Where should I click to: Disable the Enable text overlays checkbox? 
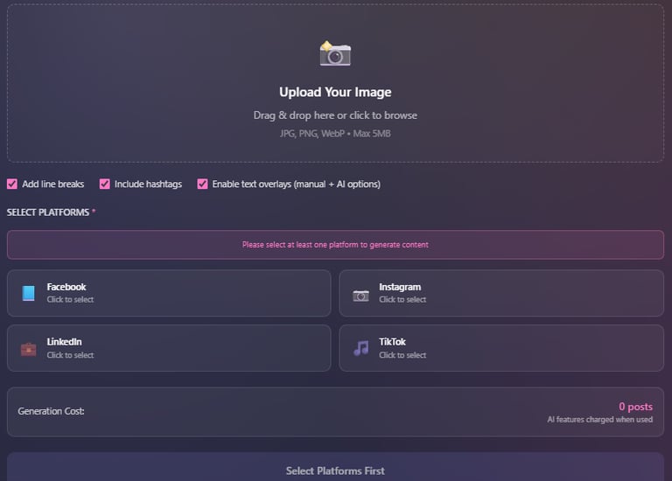point(202,185)
